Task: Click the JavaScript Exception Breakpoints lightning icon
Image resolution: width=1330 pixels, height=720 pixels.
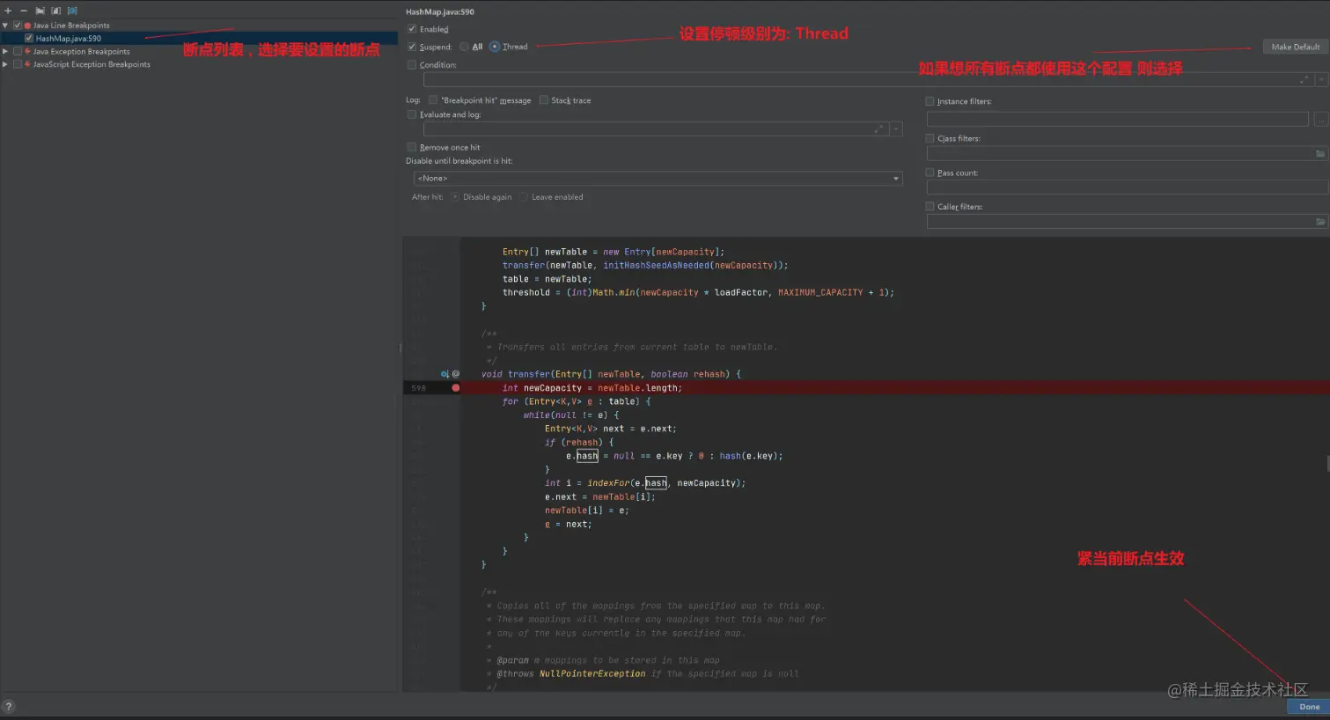Action: tap(28, 64)
